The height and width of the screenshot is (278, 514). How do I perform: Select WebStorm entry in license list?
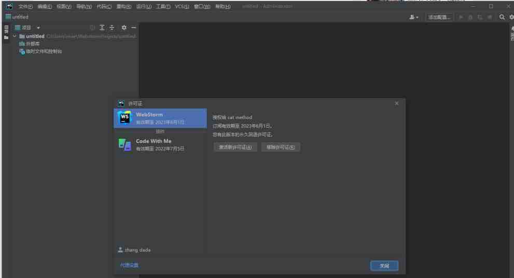160,118
